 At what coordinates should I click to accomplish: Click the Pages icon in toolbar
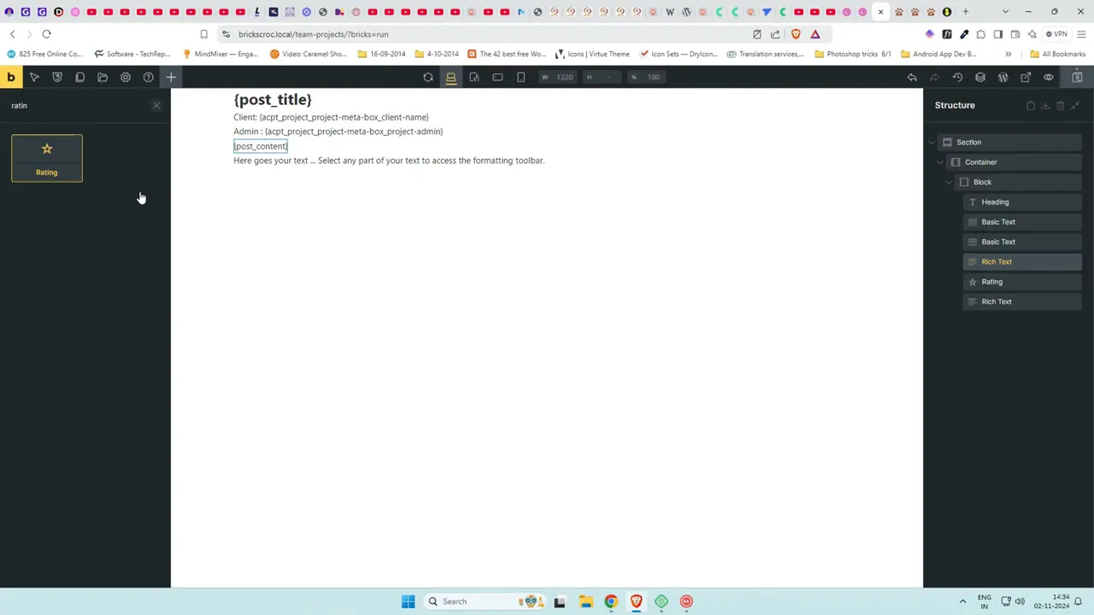pyautogui.click(x=79, y=78)
